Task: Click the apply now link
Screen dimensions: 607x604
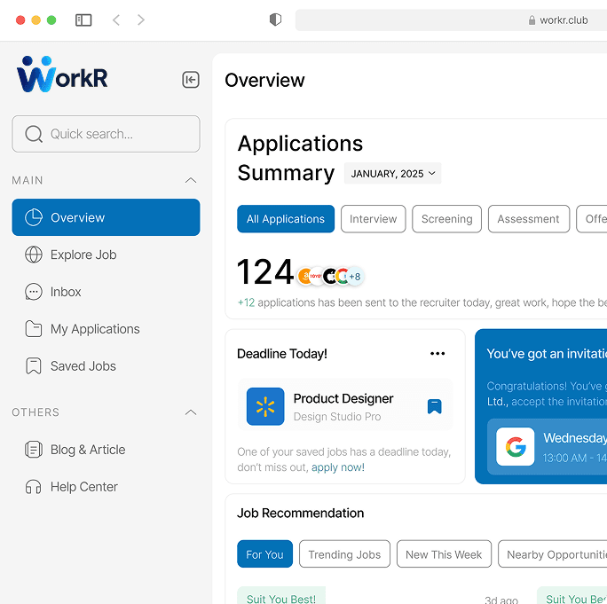Action: pos(337,467)
